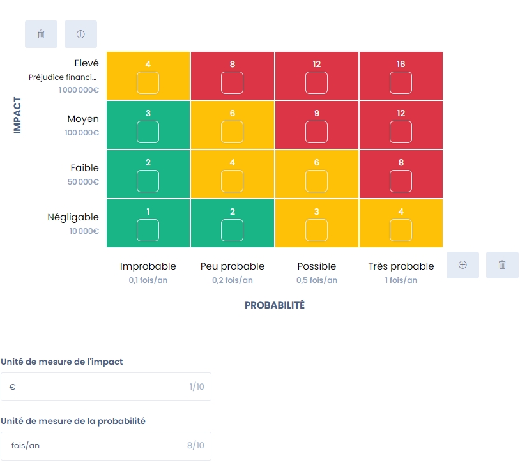Screen dimensions: 520x465
Task: Check the Moyen / Peu probable cell box
Action: click(x=232, y=132)
